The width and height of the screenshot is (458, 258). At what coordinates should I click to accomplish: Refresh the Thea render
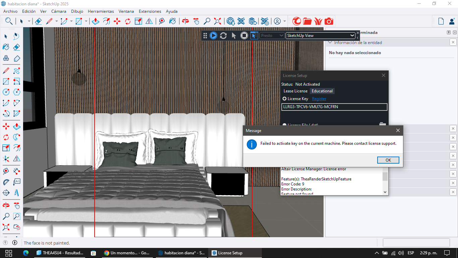[x=223, y=35]
